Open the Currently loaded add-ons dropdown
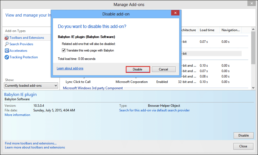 31,86
